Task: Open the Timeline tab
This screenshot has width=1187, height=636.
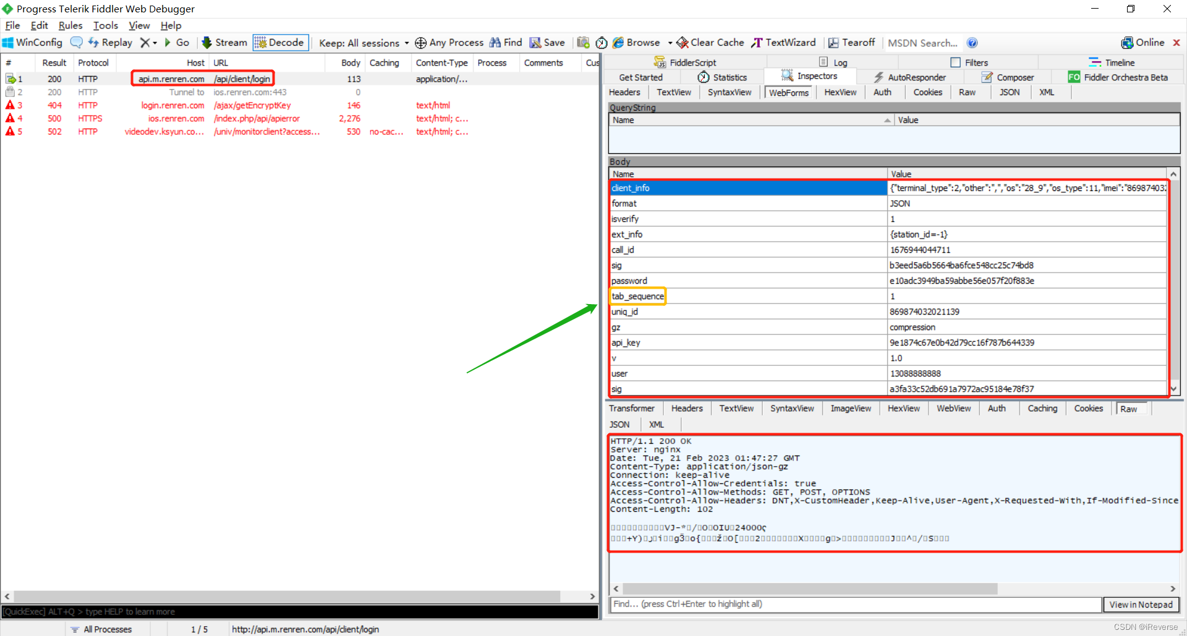Action: pos(1112,62)
